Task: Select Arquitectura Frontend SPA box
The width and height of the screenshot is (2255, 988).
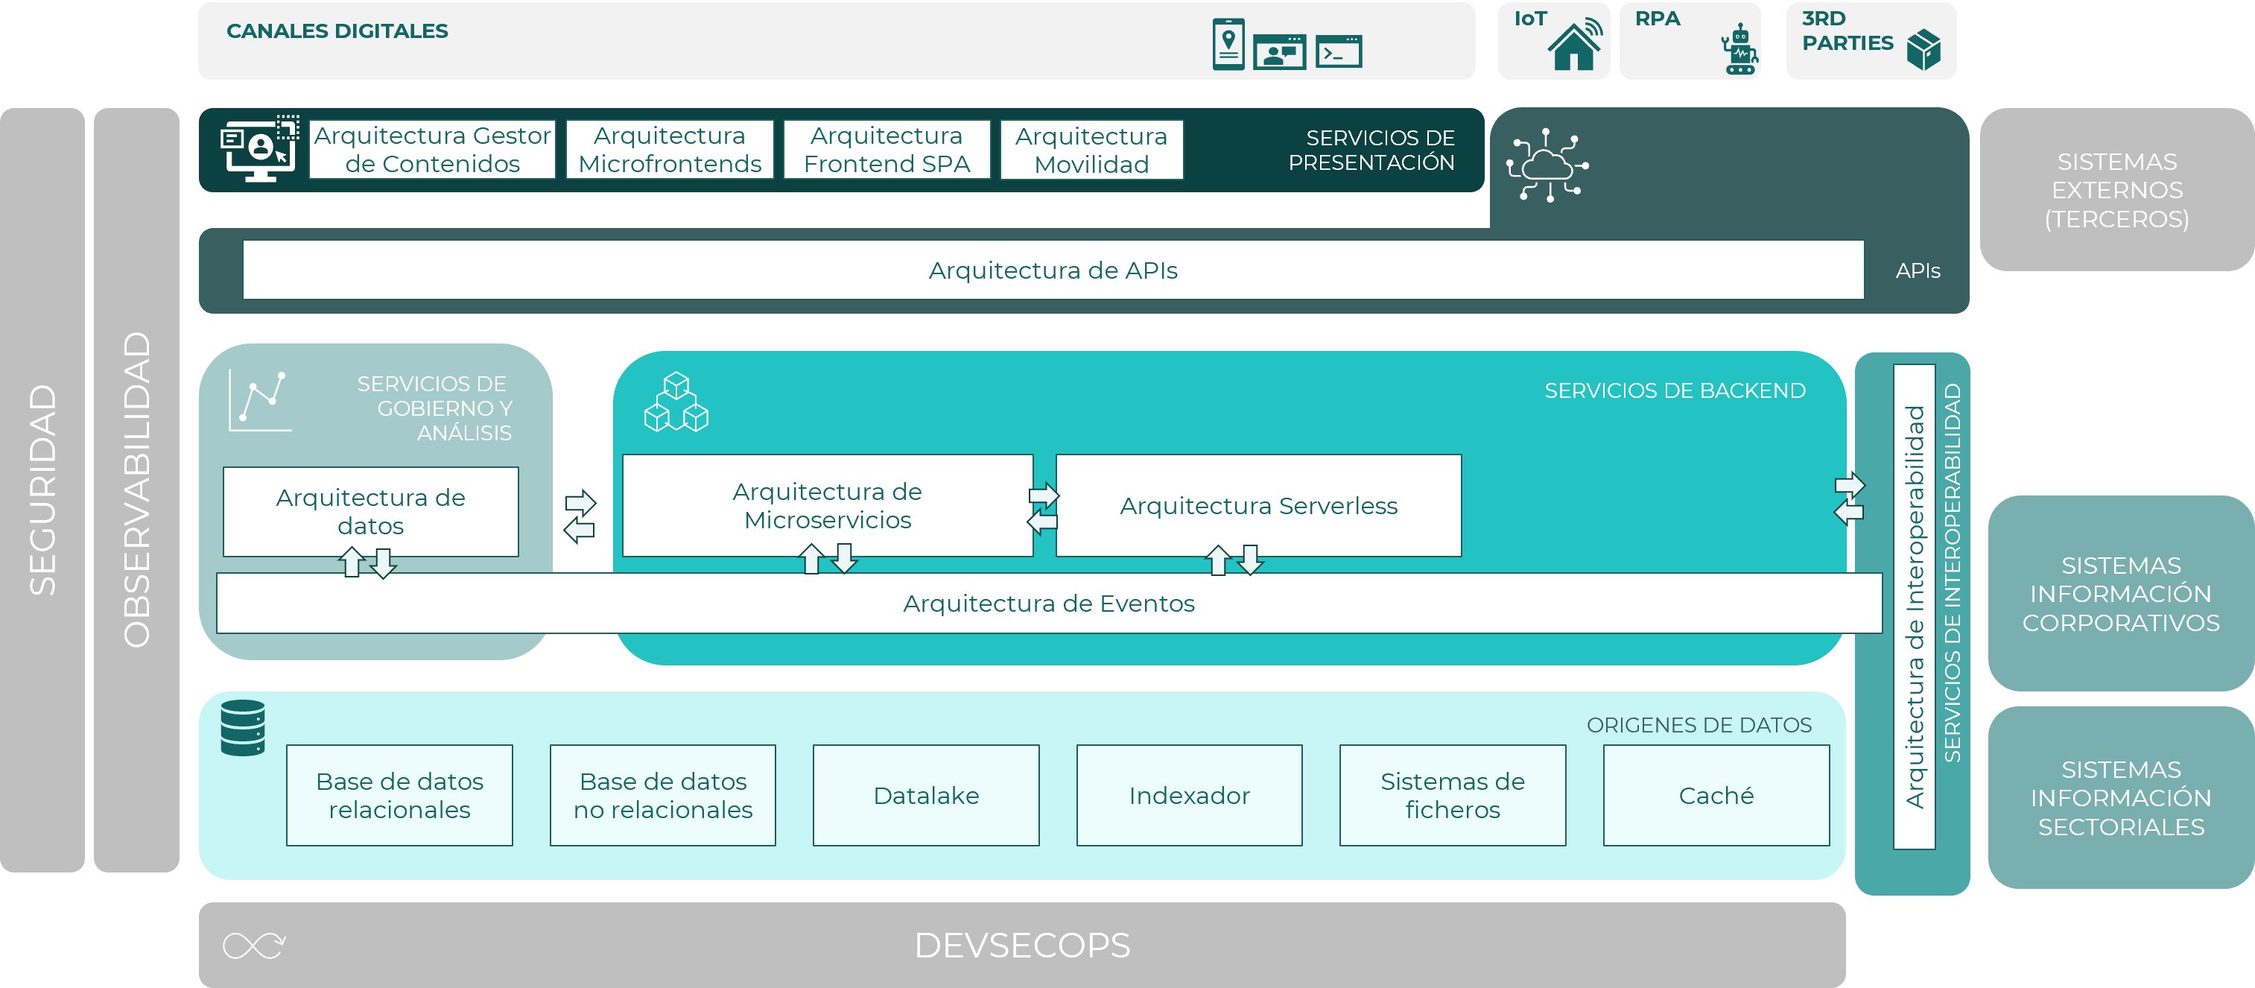Action: 887,150
